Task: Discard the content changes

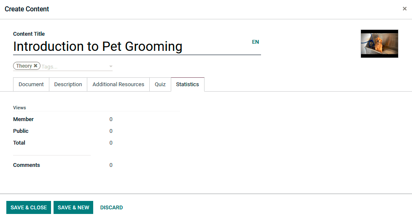Action: click(111, 208)
